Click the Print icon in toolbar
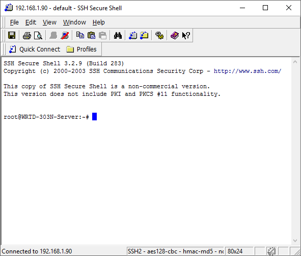The image size is (301, 256). pos(26,36)
